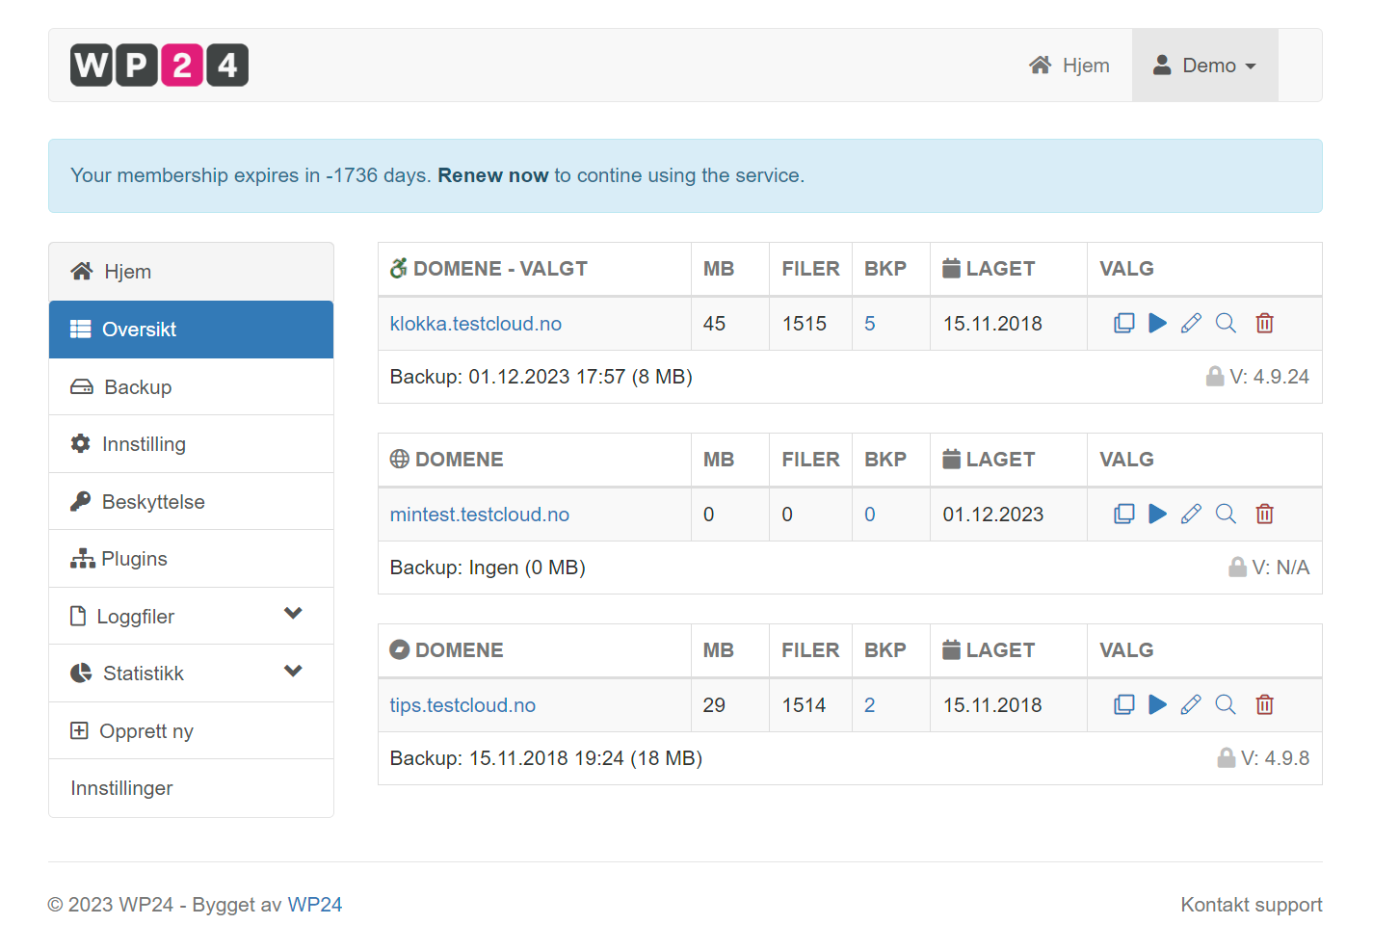The height and width of the screenshot is (951, 1399).
Task: Click the magnifier icon for klokka.testcloud.no
Action: point(1226,324)
